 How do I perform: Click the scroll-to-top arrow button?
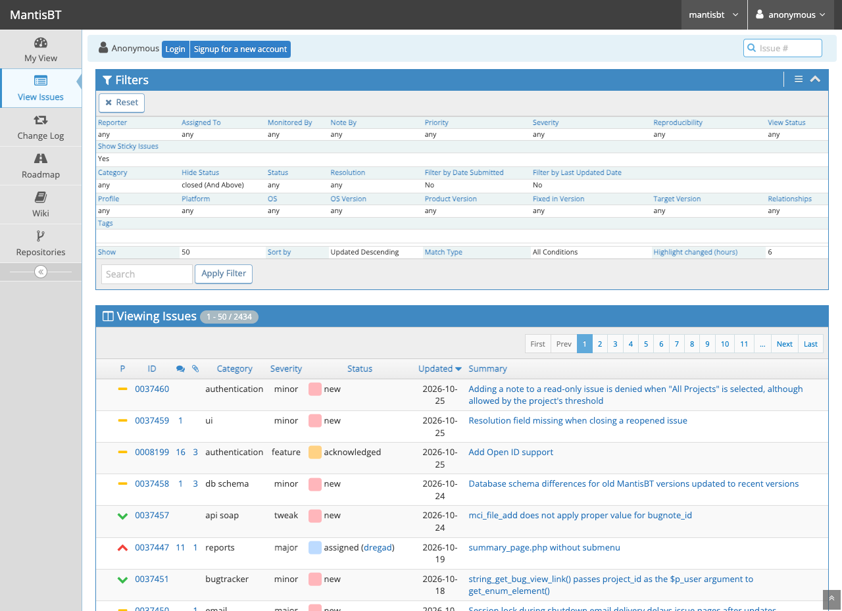[832, 599]
